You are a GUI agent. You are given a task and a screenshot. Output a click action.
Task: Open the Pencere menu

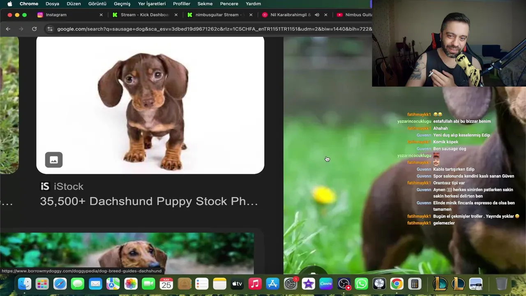point(229,4)
